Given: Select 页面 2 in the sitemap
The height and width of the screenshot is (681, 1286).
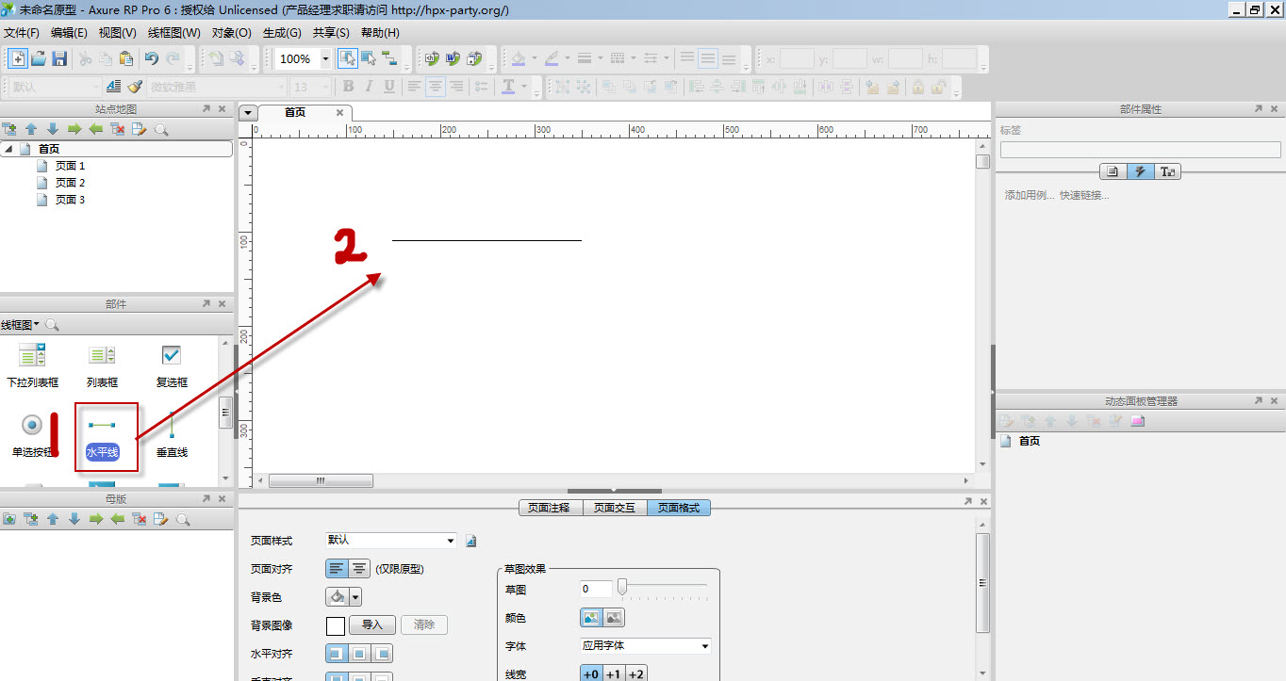Looking at the screenshot, I should pyautogui.click(x=70, y=183).
